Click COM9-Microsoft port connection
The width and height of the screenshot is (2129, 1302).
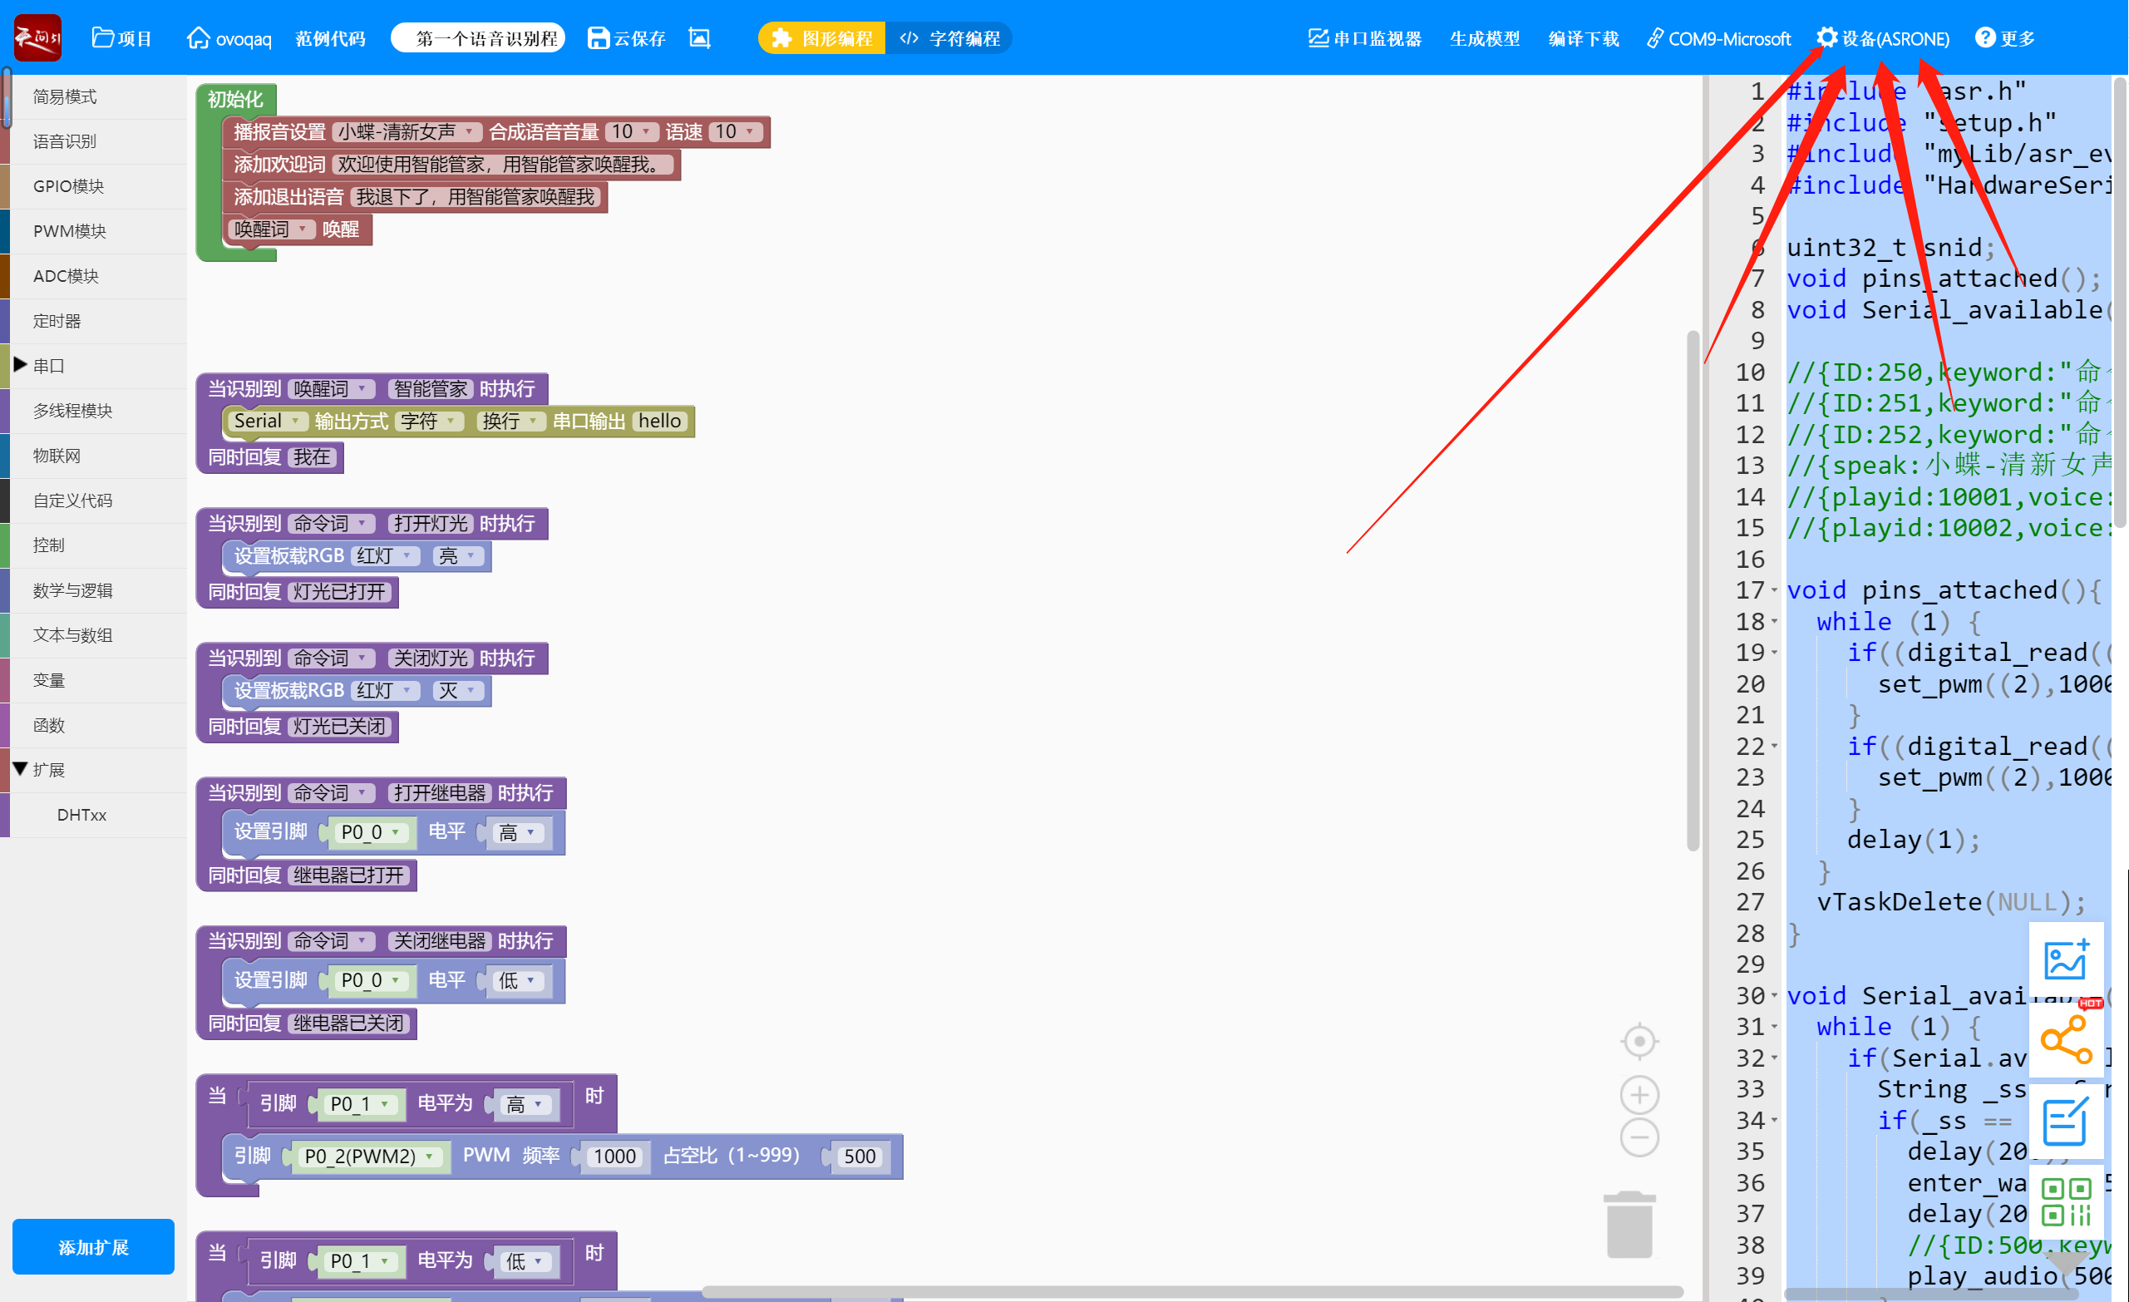[1717, 38]
